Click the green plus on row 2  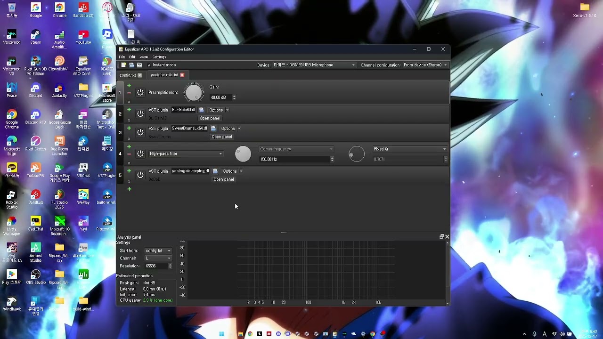[x=129, y=110]
